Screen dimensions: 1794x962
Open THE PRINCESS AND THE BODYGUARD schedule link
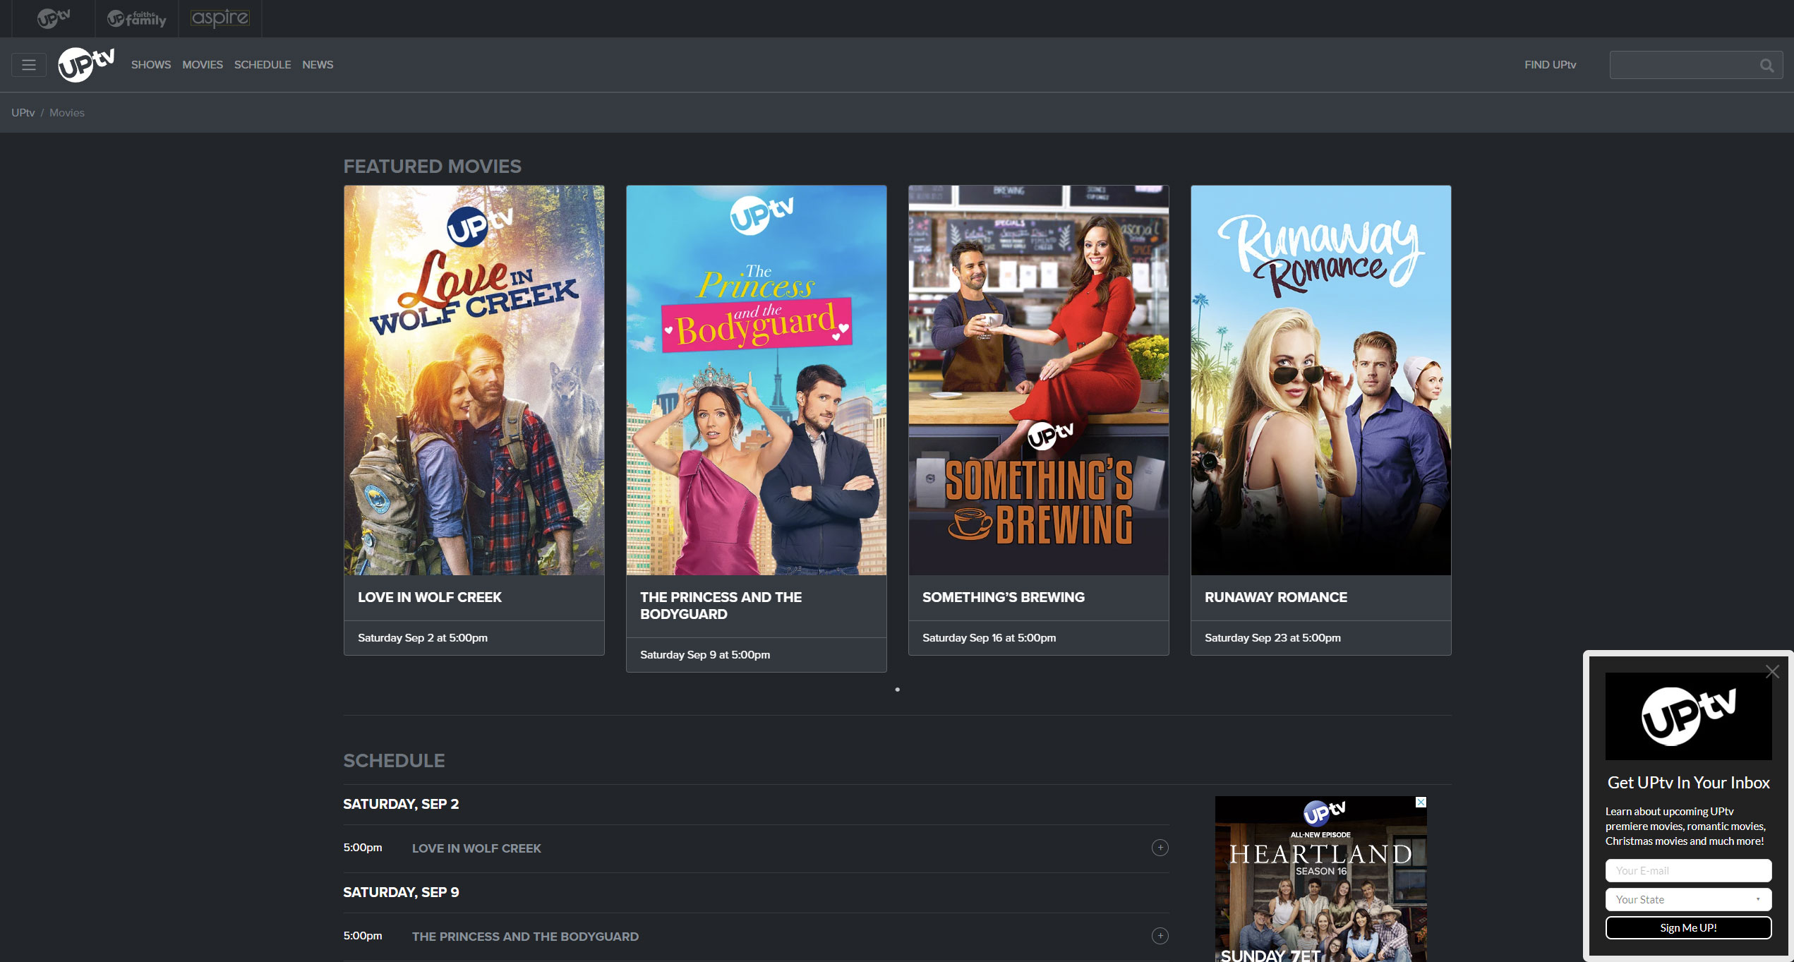(525, 937)
